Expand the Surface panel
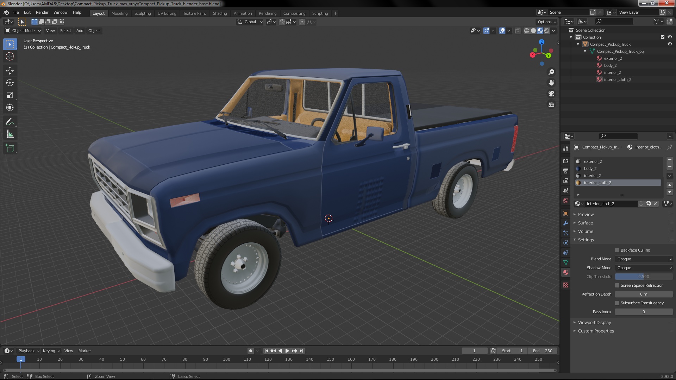 tap(585, 223)
